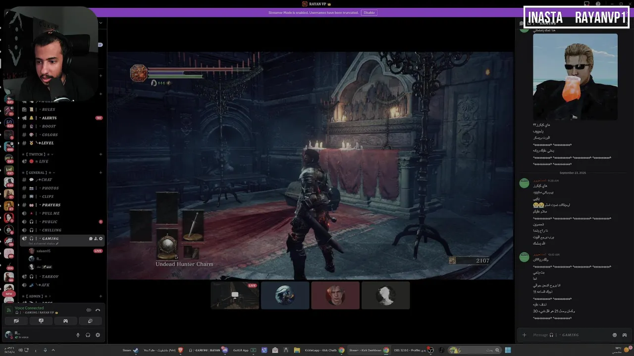Switch to the YouTube browser window in taskbar
This screenshot has width=634, height=356.
pyautogui.click(x=163, y=350)
